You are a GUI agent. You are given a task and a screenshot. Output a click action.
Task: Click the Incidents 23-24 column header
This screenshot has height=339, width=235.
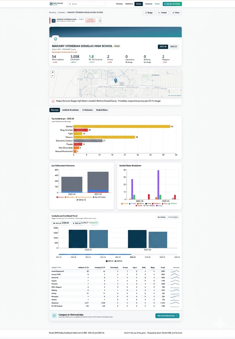pyautogui.click(x=83, y=268)
